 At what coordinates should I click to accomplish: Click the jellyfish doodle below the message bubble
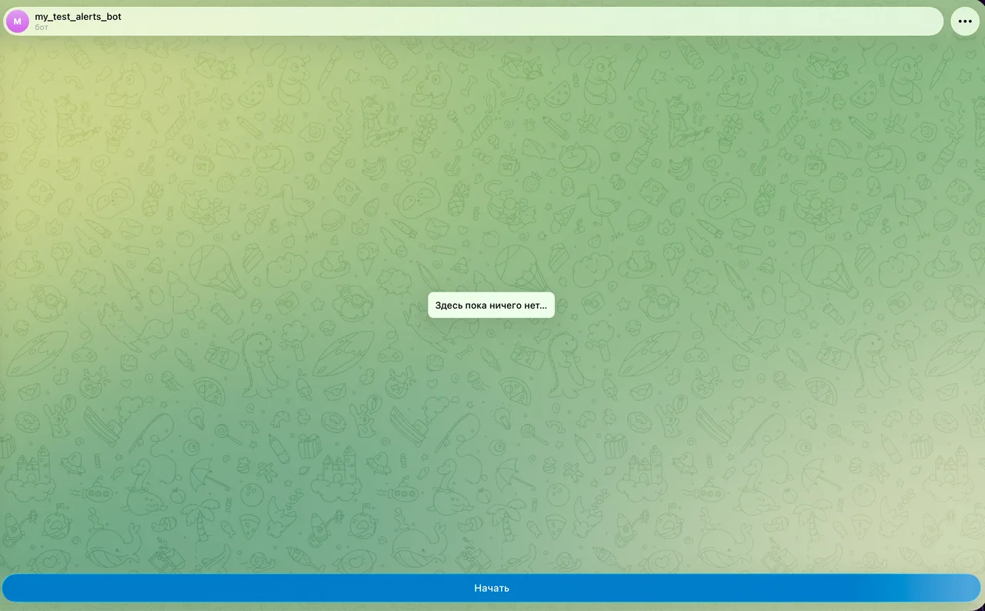pyautogui.click(x=473, y=379)
